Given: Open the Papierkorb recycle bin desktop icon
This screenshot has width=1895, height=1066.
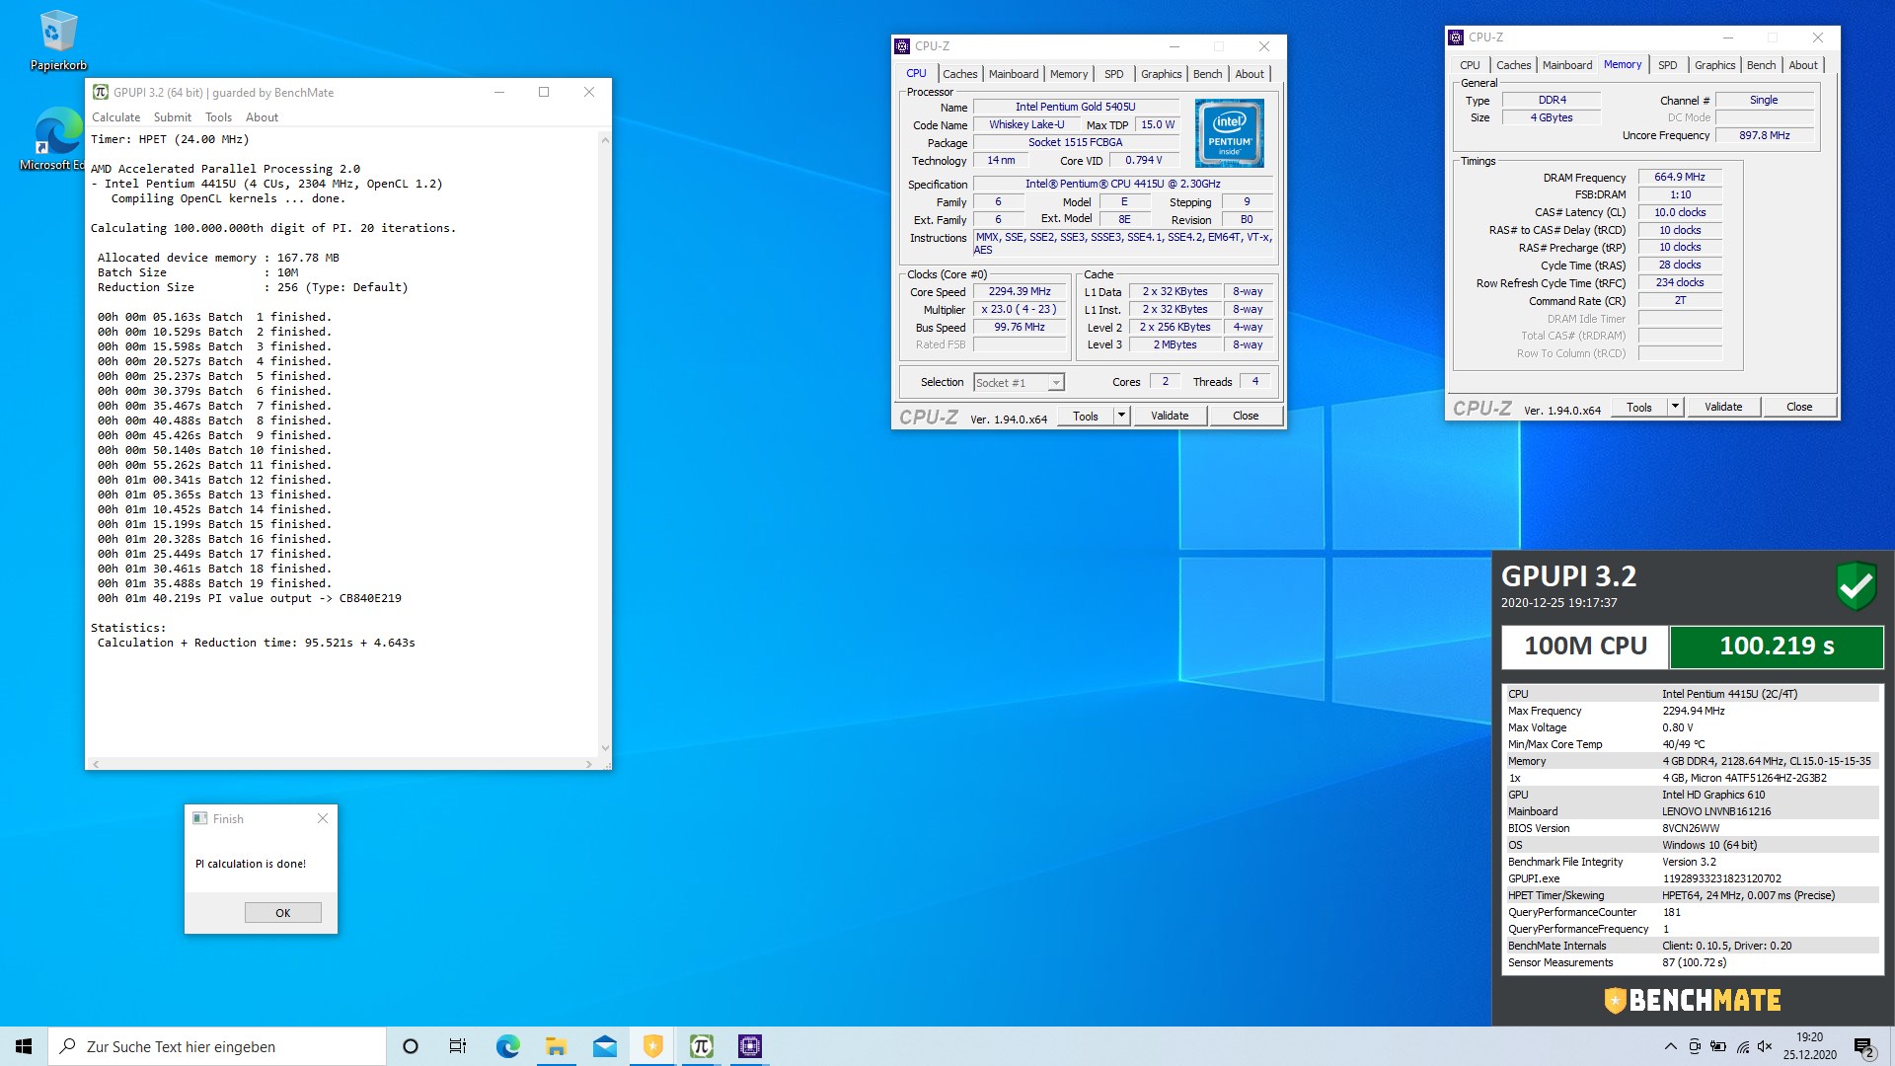Looking at the screenshot, I should (x=57, y=39).
